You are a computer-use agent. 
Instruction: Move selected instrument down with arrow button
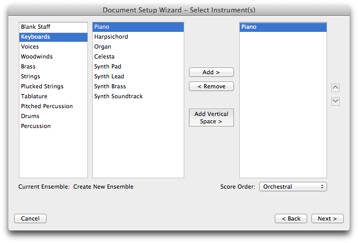[335, 101]
